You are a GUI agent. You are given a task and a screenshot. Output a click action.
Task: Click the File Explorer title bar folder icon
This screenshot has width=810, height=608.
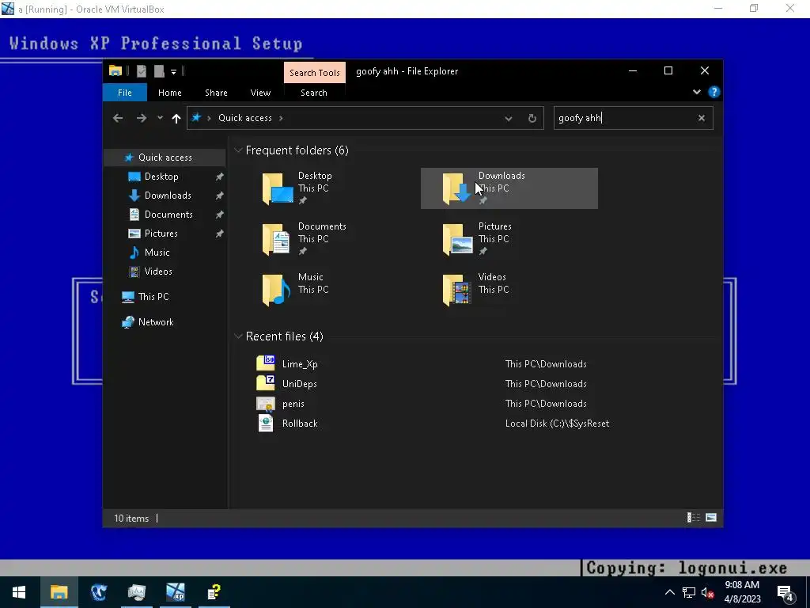115,71
